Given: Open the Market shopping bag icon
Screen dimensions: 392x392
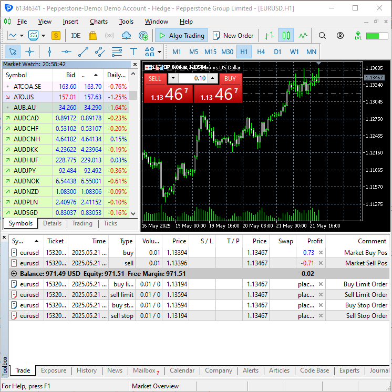Looking at the screenshot, I should tap(93, 36).
